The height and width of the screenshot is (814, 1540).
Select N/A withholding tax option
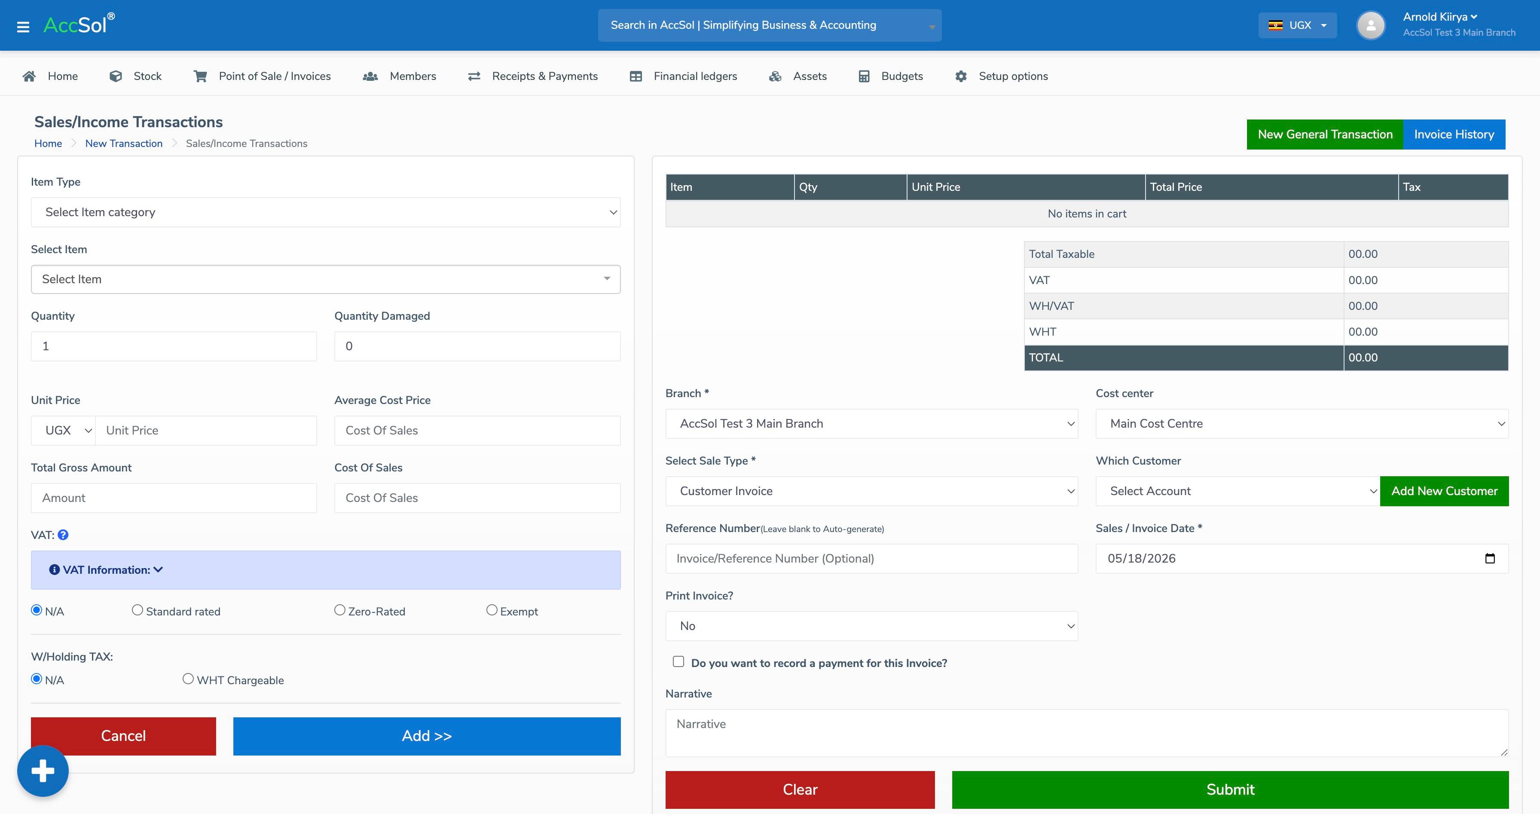click(37, 679)
